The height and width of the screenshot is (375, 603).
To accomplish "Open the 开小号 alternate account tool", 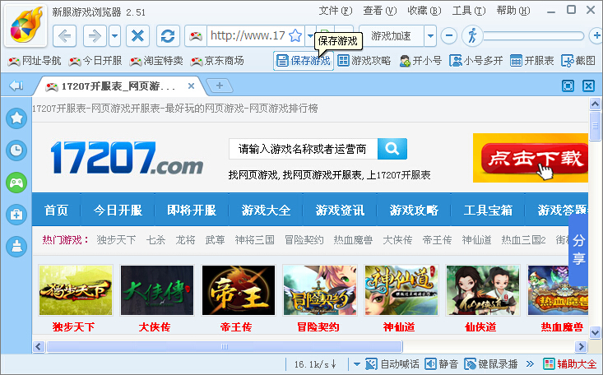I will coord(420,61).
